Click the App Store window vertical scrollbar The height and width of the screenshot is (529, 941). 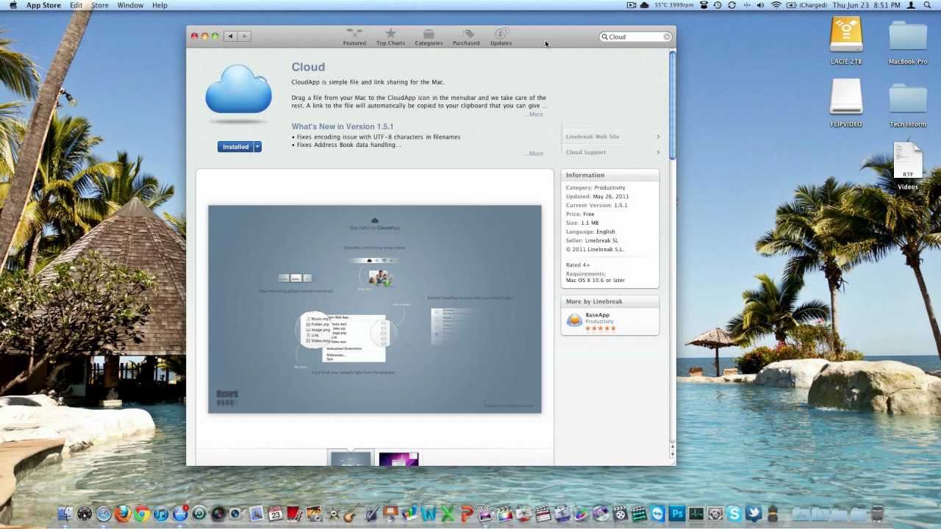672,104
